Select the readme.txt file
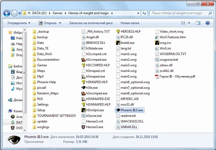Image resolution: width=216 pixels, height=150 pixels. pyautogui.click(x=126, y=116)
